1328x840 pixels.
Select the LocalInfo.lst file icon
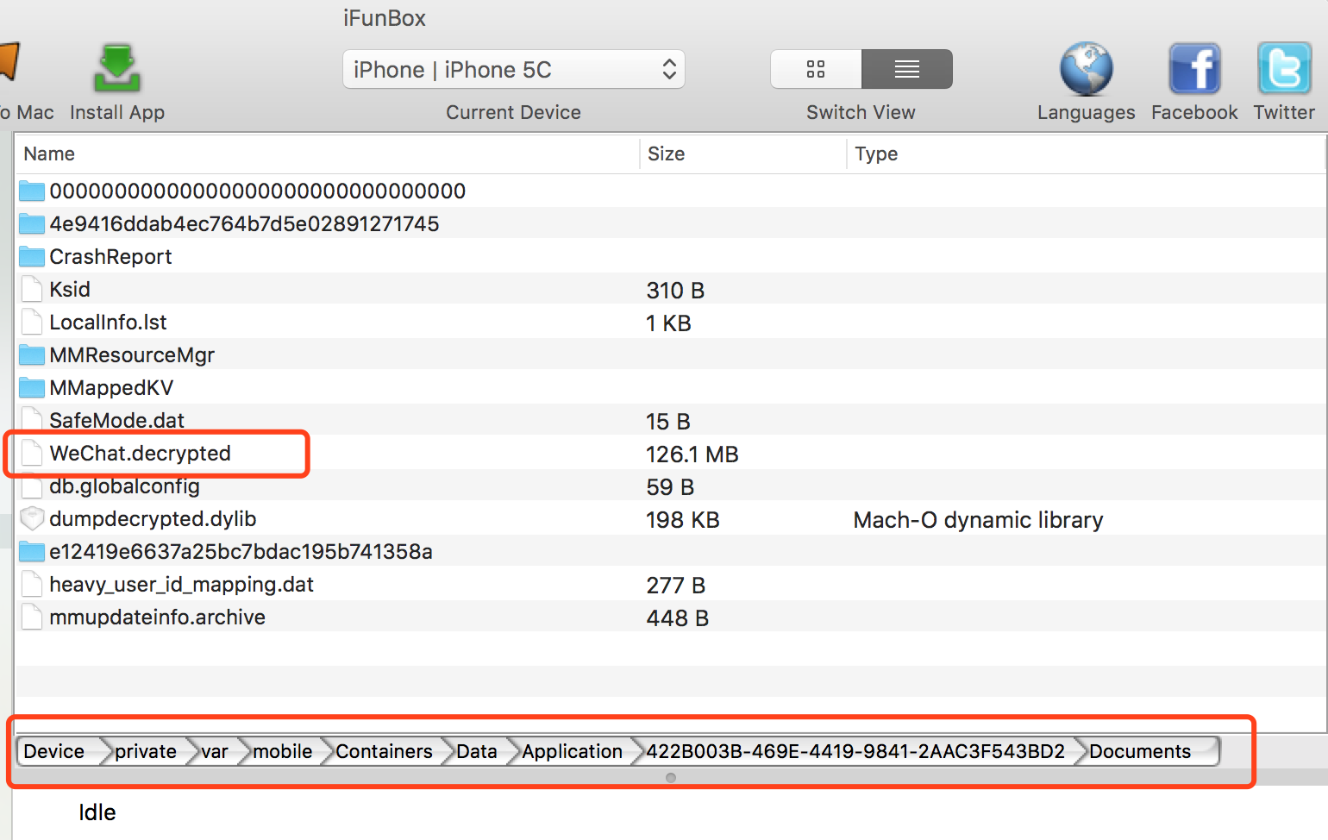click(32, 322)
